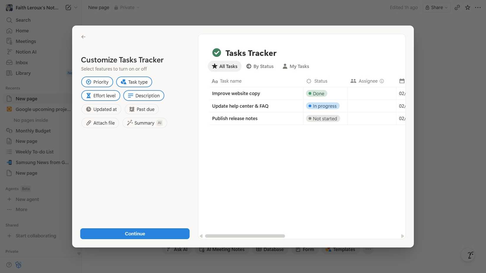Open the Library

coord(23,73)
